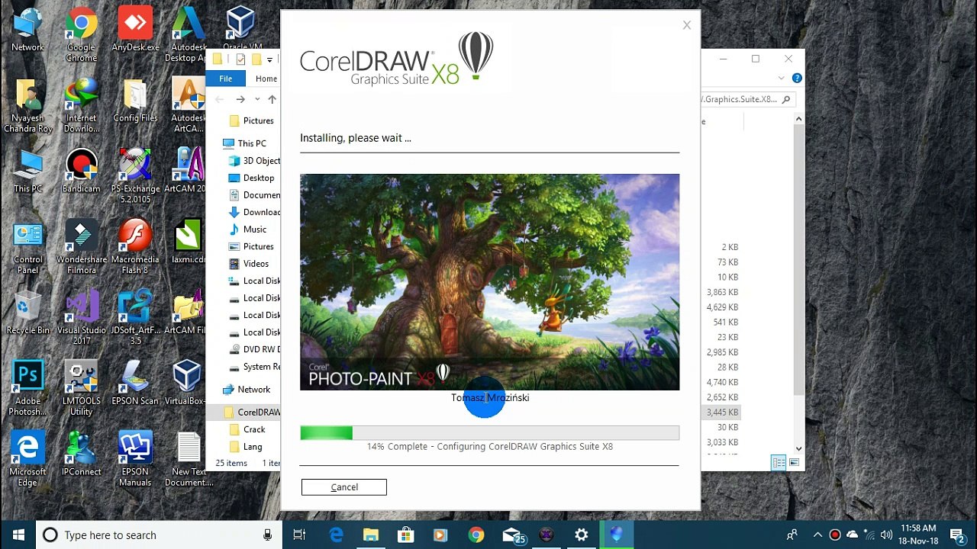Open the Recycle Bin
Image resolution: width=977 pixels, height=549 pixels.
tap(27, 313)
